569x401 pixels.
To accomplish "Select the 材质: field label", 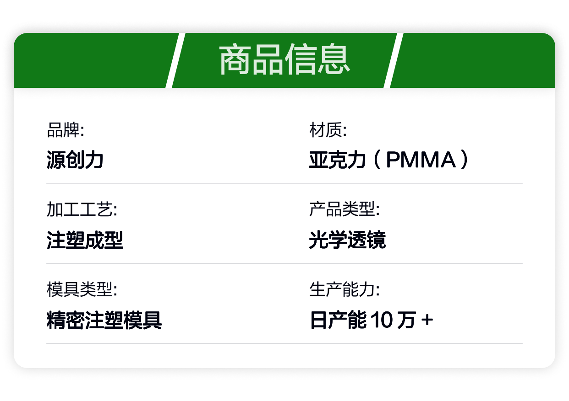I will pos(328,131).
